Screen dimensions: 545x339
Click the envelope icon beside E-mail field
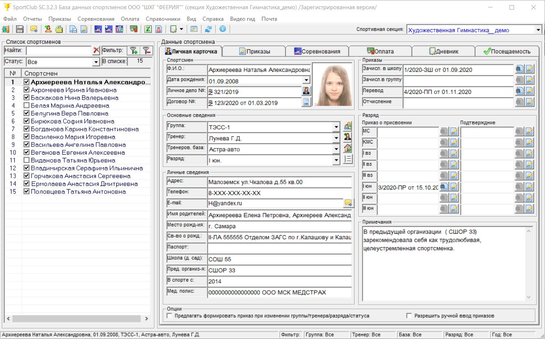click(348, 203)
